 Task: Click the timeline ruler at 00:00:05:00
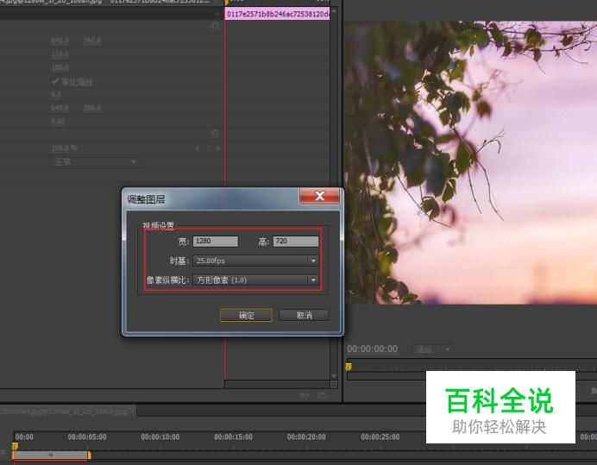[x=87, y=437]
